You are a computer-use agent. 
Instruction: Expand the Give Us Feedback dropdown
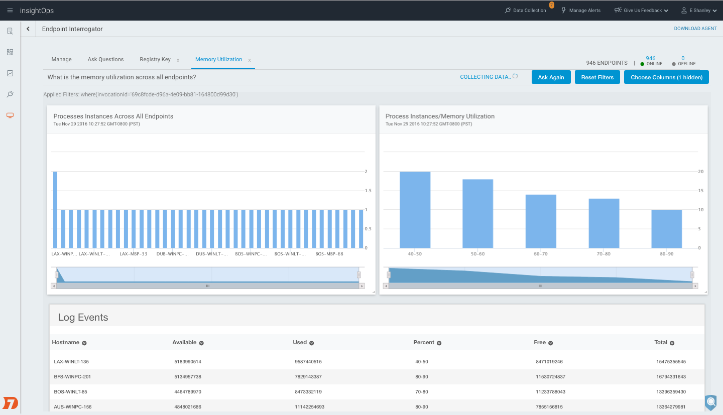[642, 11]
